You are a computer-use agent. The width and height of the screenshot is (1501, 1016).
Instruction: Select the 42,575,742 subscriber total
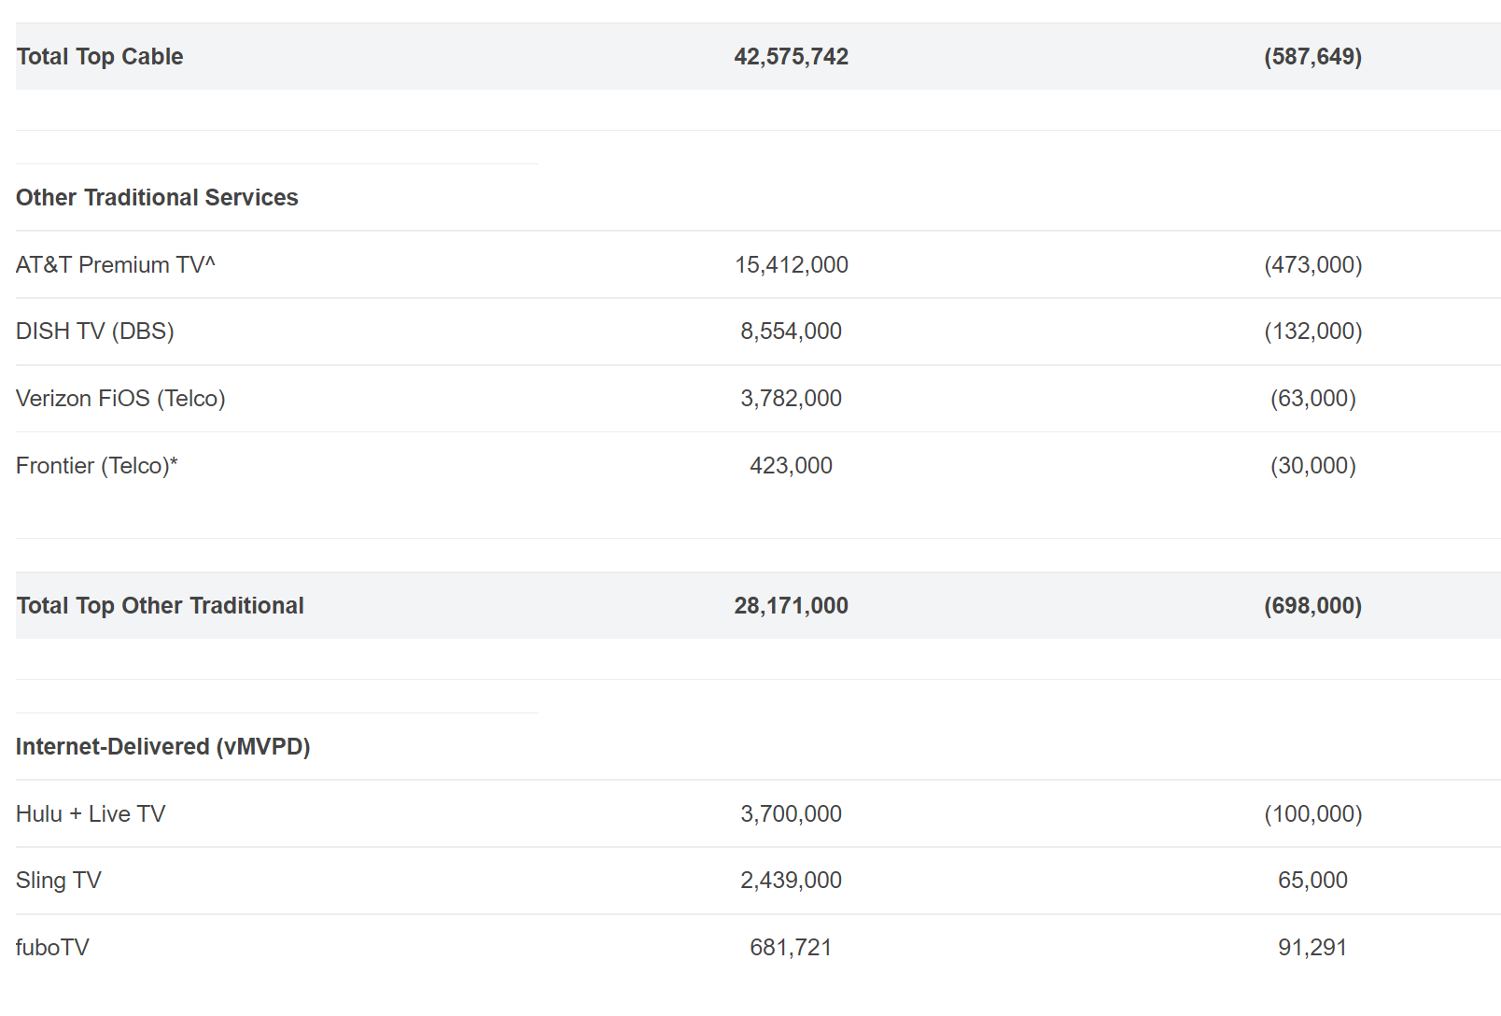click(791, 57)
